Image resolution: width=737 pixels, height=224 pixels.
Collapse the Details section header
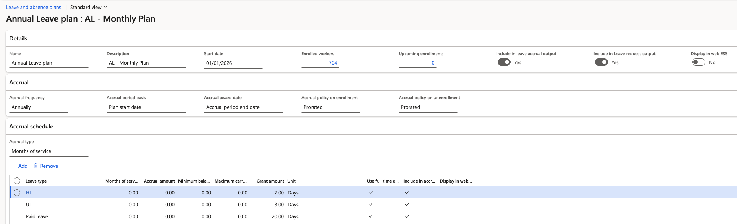click(18, 39)
